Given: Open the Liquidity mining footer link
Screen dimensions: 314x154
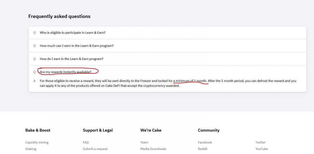Looking at the screenshot, I should pyautogui.click(x=37, y=142).
